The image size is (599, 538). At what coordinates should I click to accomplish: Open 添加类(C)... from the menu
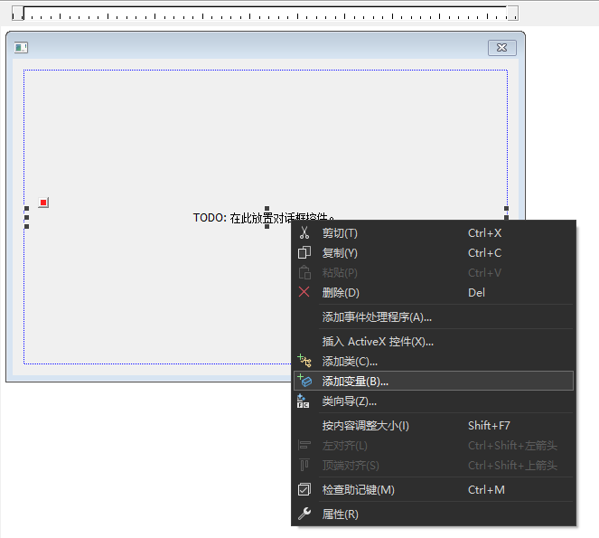434,361
